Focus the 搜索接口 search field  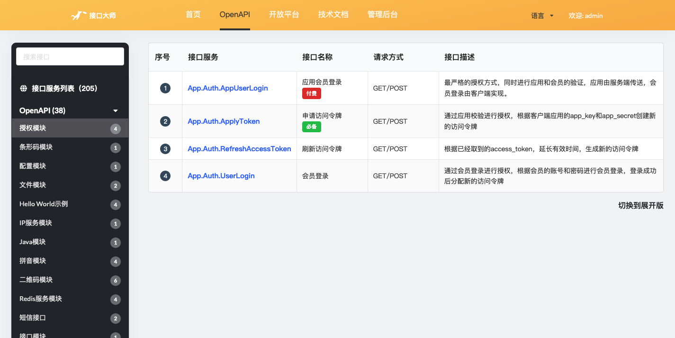70,56
